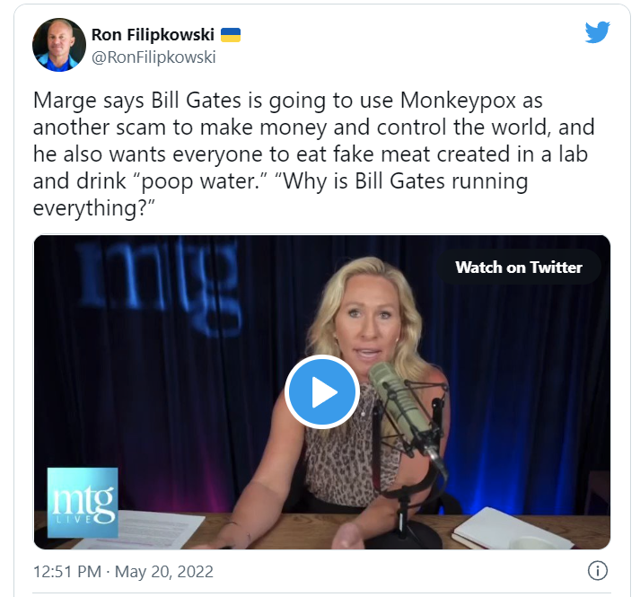Play the embedded video with the blue play button
The image size is (640, 597).
coord(322,392)
